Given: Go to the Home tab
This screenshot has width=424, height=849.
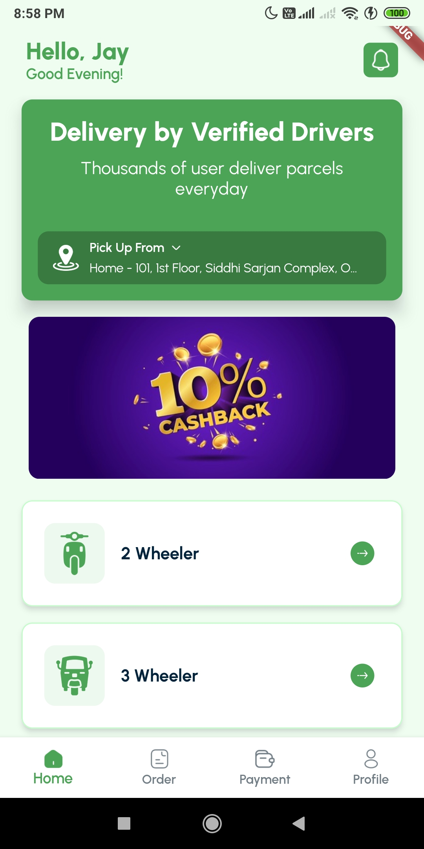Looking at the screenshot, I should [x=53, y=767].
